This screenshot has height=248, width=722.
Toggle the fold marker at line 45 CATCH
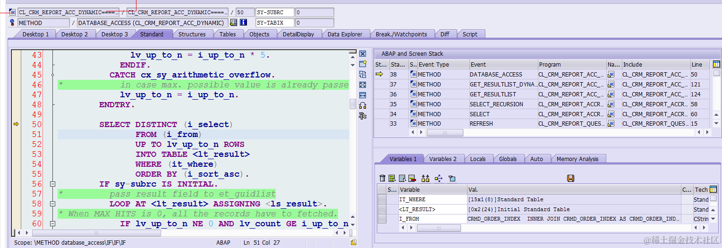click(x=52, y=75)
